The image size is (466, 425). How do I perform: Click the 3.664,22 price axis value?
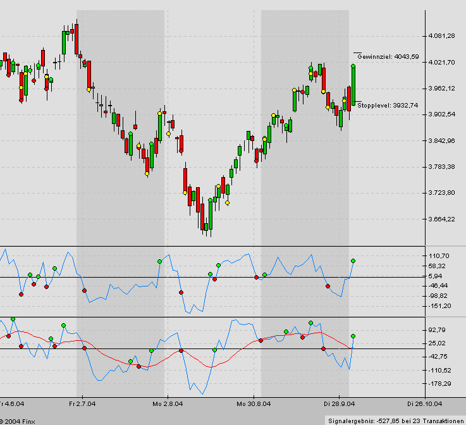pos(441,219)
